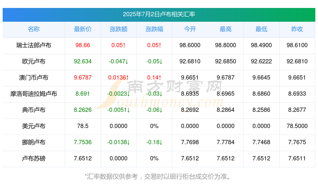
Task: Click the high value 8.6965
Action: [x=226, y=94]
